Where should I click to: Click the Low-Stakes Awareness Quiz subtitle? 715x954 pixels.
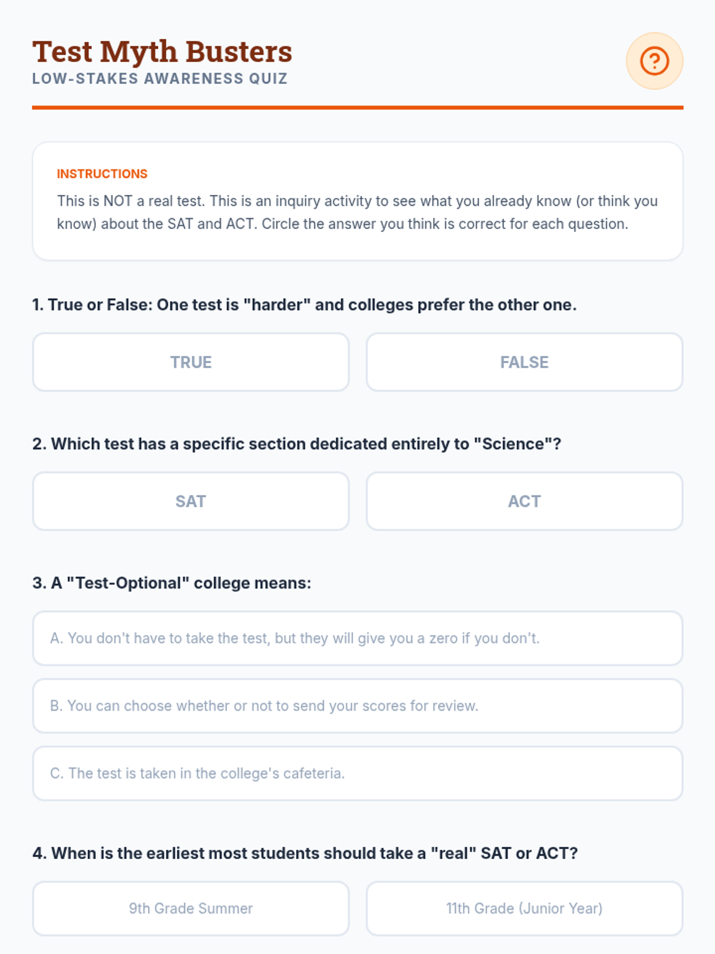tap(160, 79)
